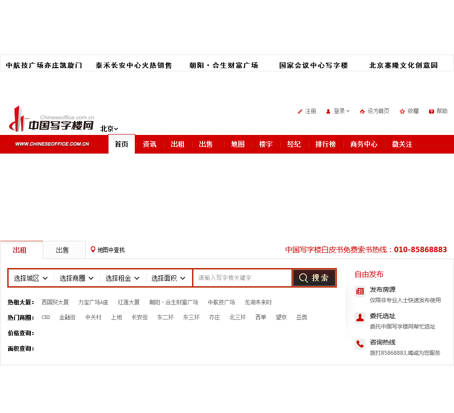
Task: Click the pencil icon beside 注册
Action: click(300, 111)
